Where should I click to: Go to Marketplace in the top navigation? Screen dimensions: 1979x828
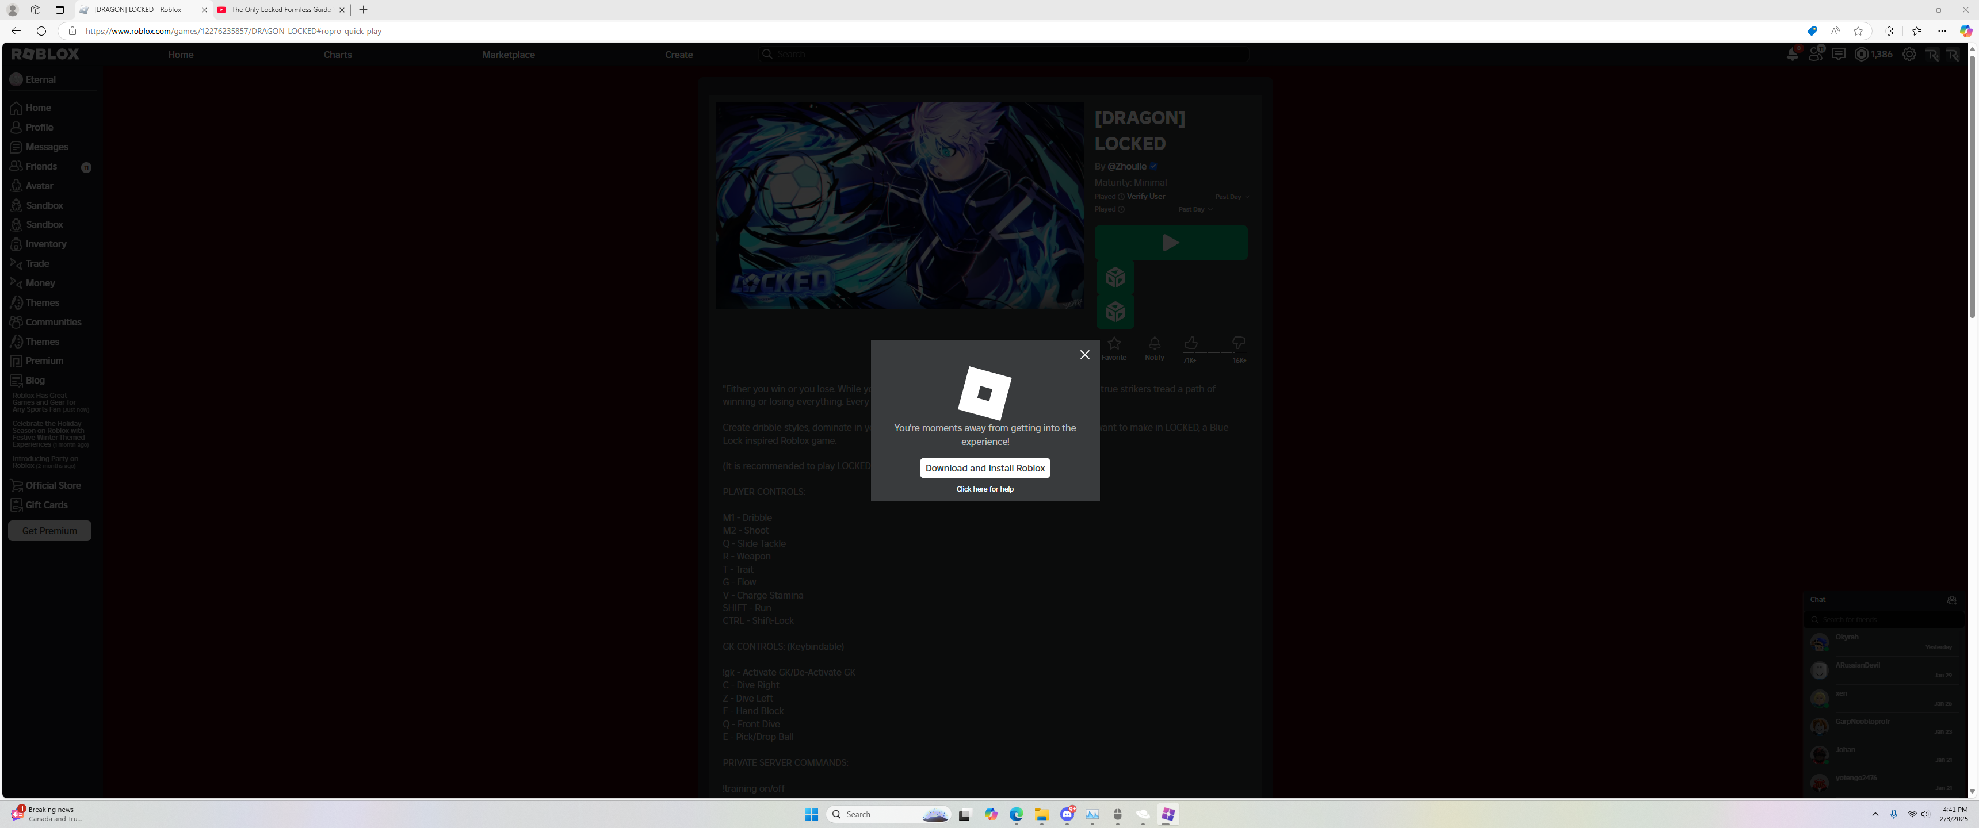(508, 55)
